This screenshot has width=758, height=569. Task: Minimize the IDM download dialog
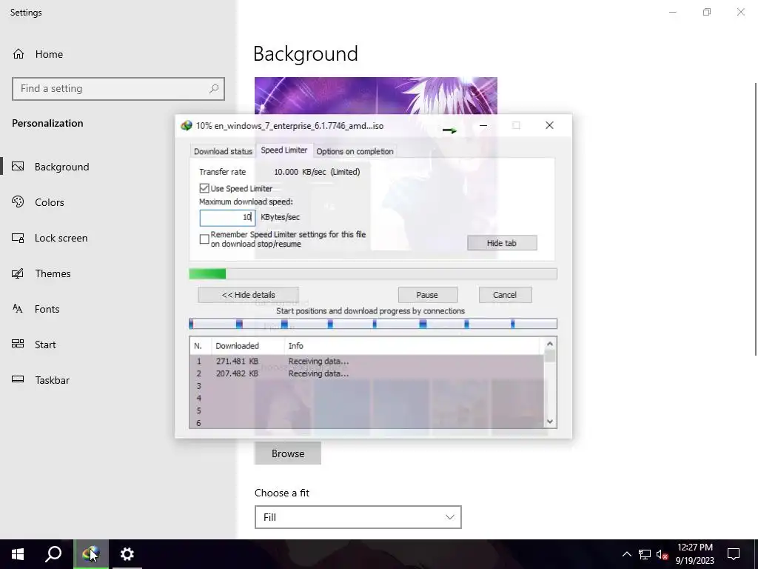coord(483,126)
